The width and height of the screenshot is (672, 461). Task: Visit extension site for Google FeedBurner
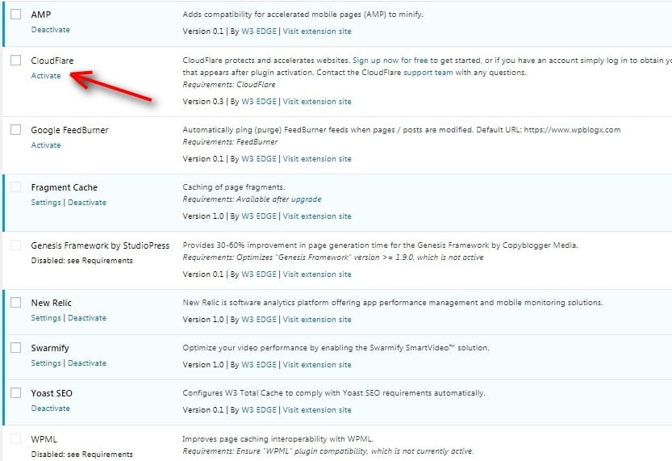tap(317, 159)
